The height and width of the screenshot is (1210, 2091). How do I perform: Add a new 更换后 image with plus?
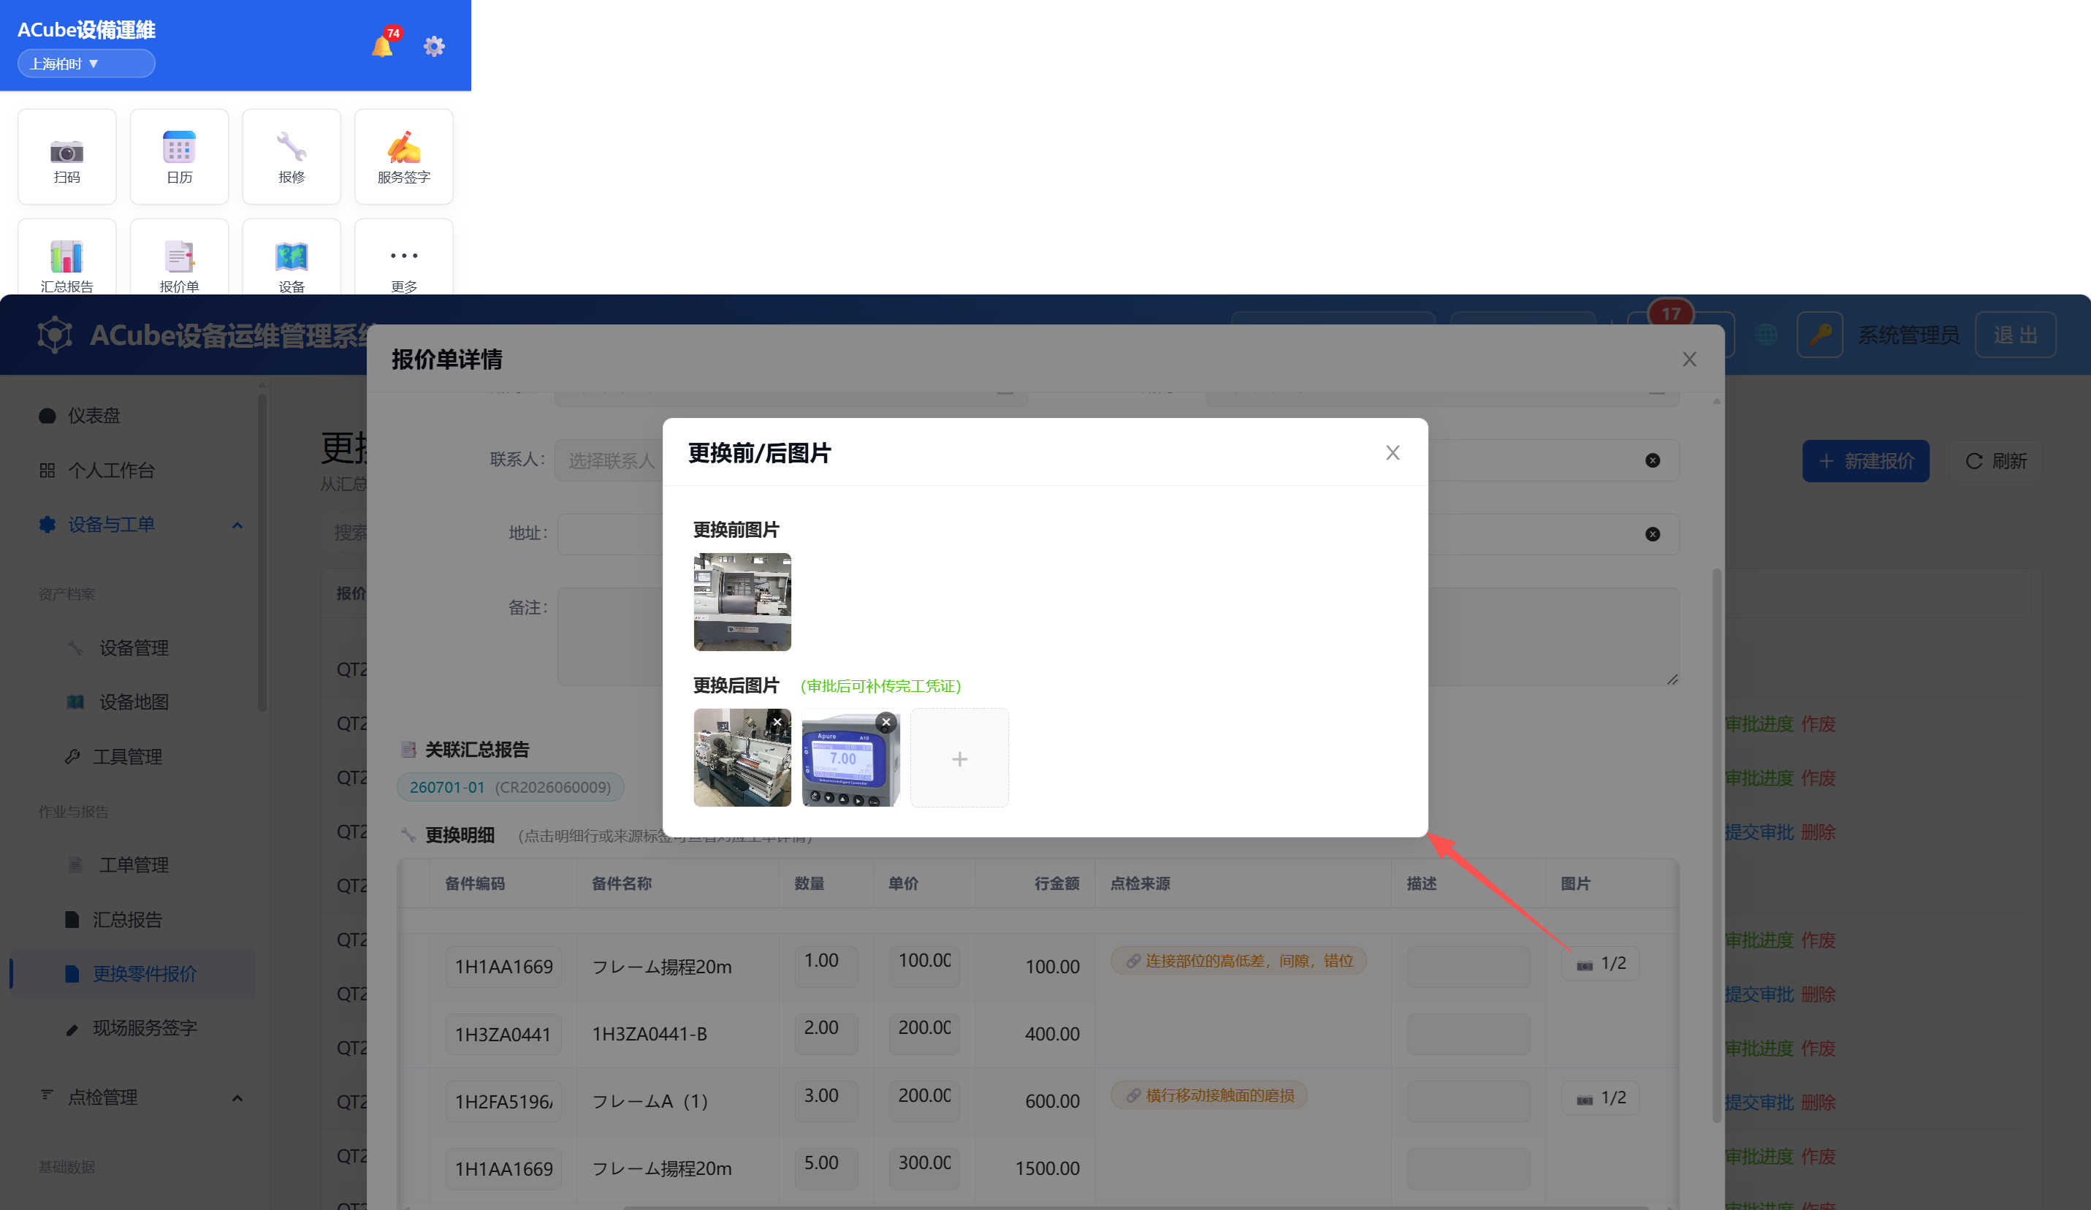(959, 758)
